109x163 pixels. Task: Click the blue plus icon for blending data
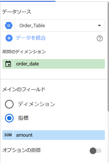click(x=9, y=38)
